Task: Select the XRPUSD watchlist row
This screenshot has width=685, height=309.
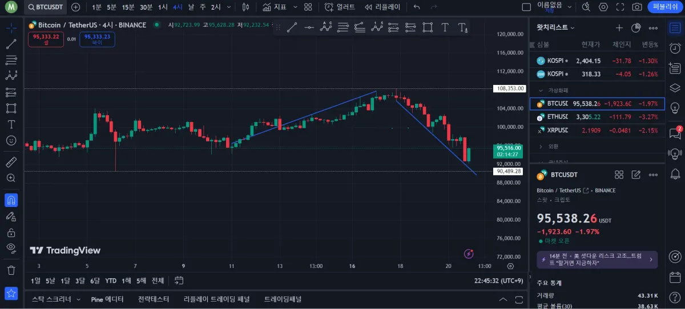Action: (x=597, y=131)
